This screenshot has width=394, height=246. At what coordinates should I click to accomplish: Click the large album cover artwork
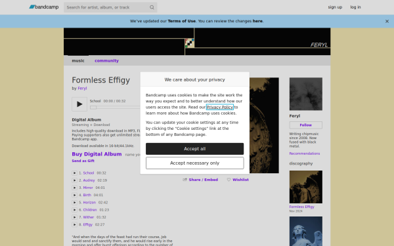click(x=264, y=125)
